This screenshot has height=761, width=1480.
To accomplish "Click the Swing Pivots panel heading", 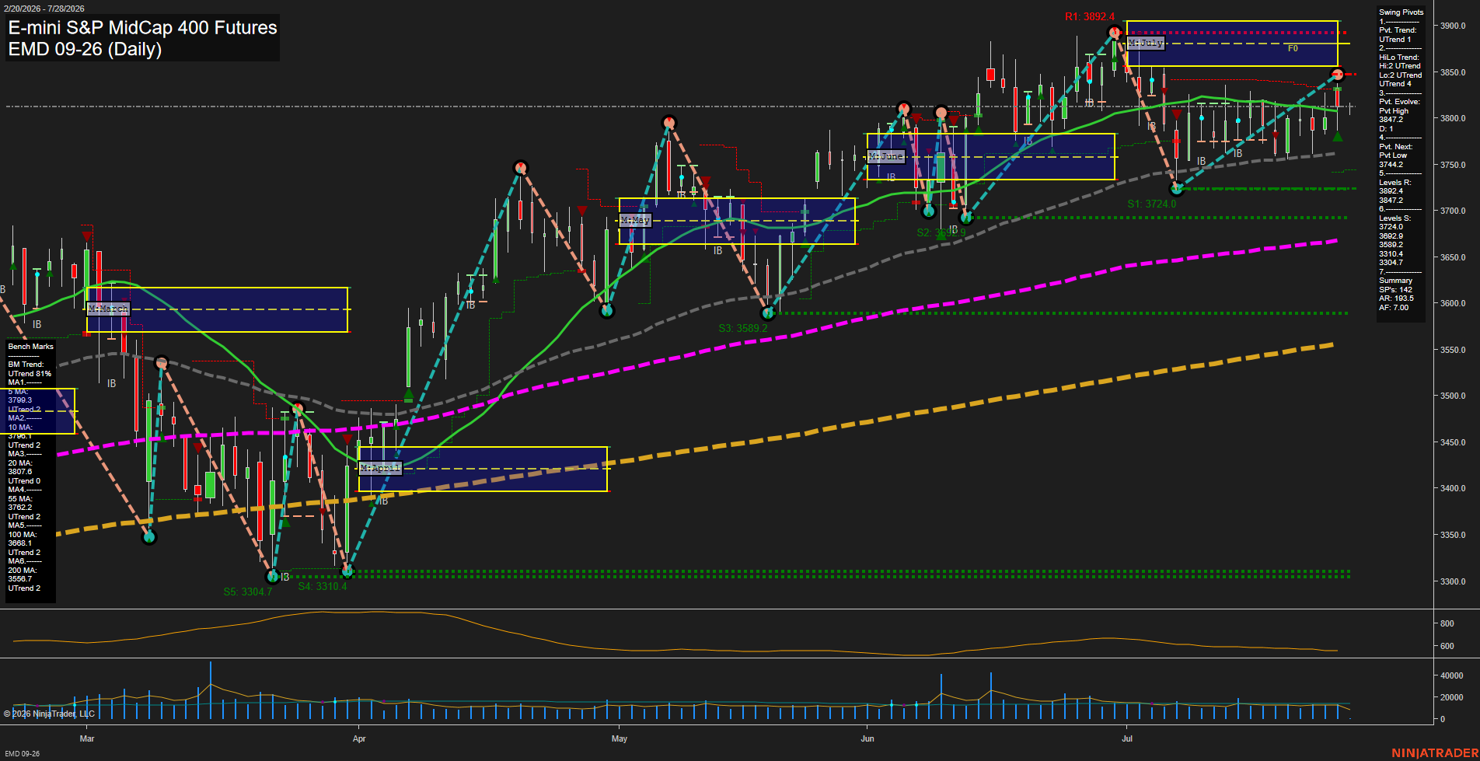I will [x=1401, y=12].
